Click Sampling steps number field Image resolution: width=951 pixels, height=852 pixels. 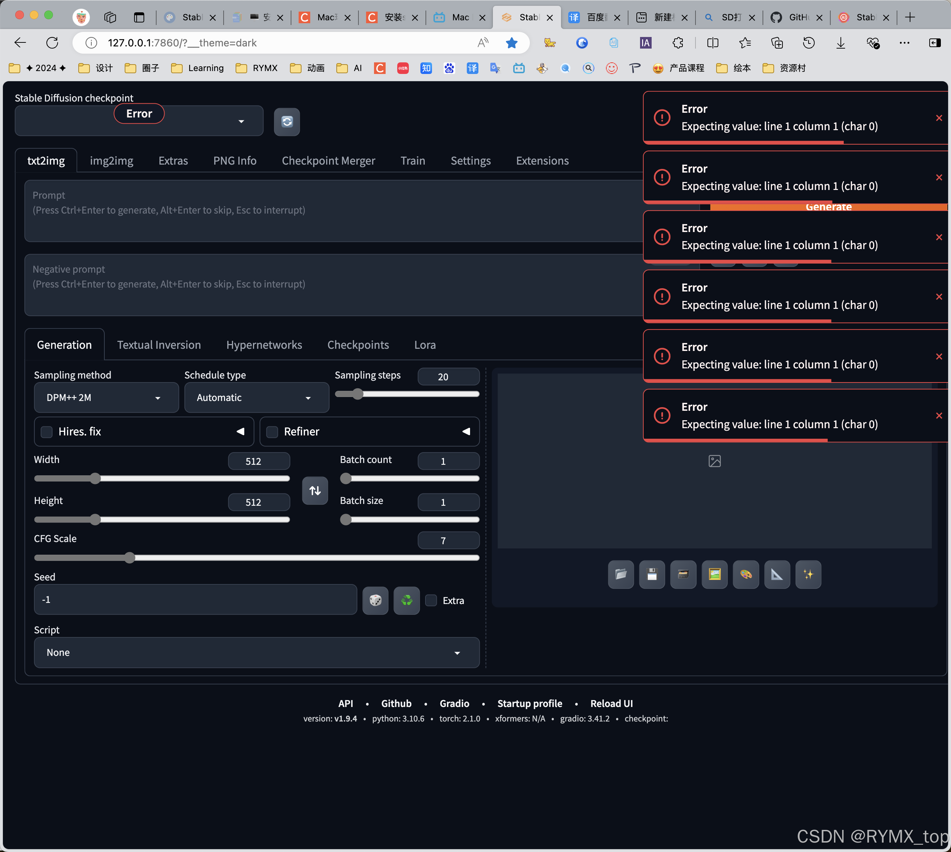pos(448,377)
